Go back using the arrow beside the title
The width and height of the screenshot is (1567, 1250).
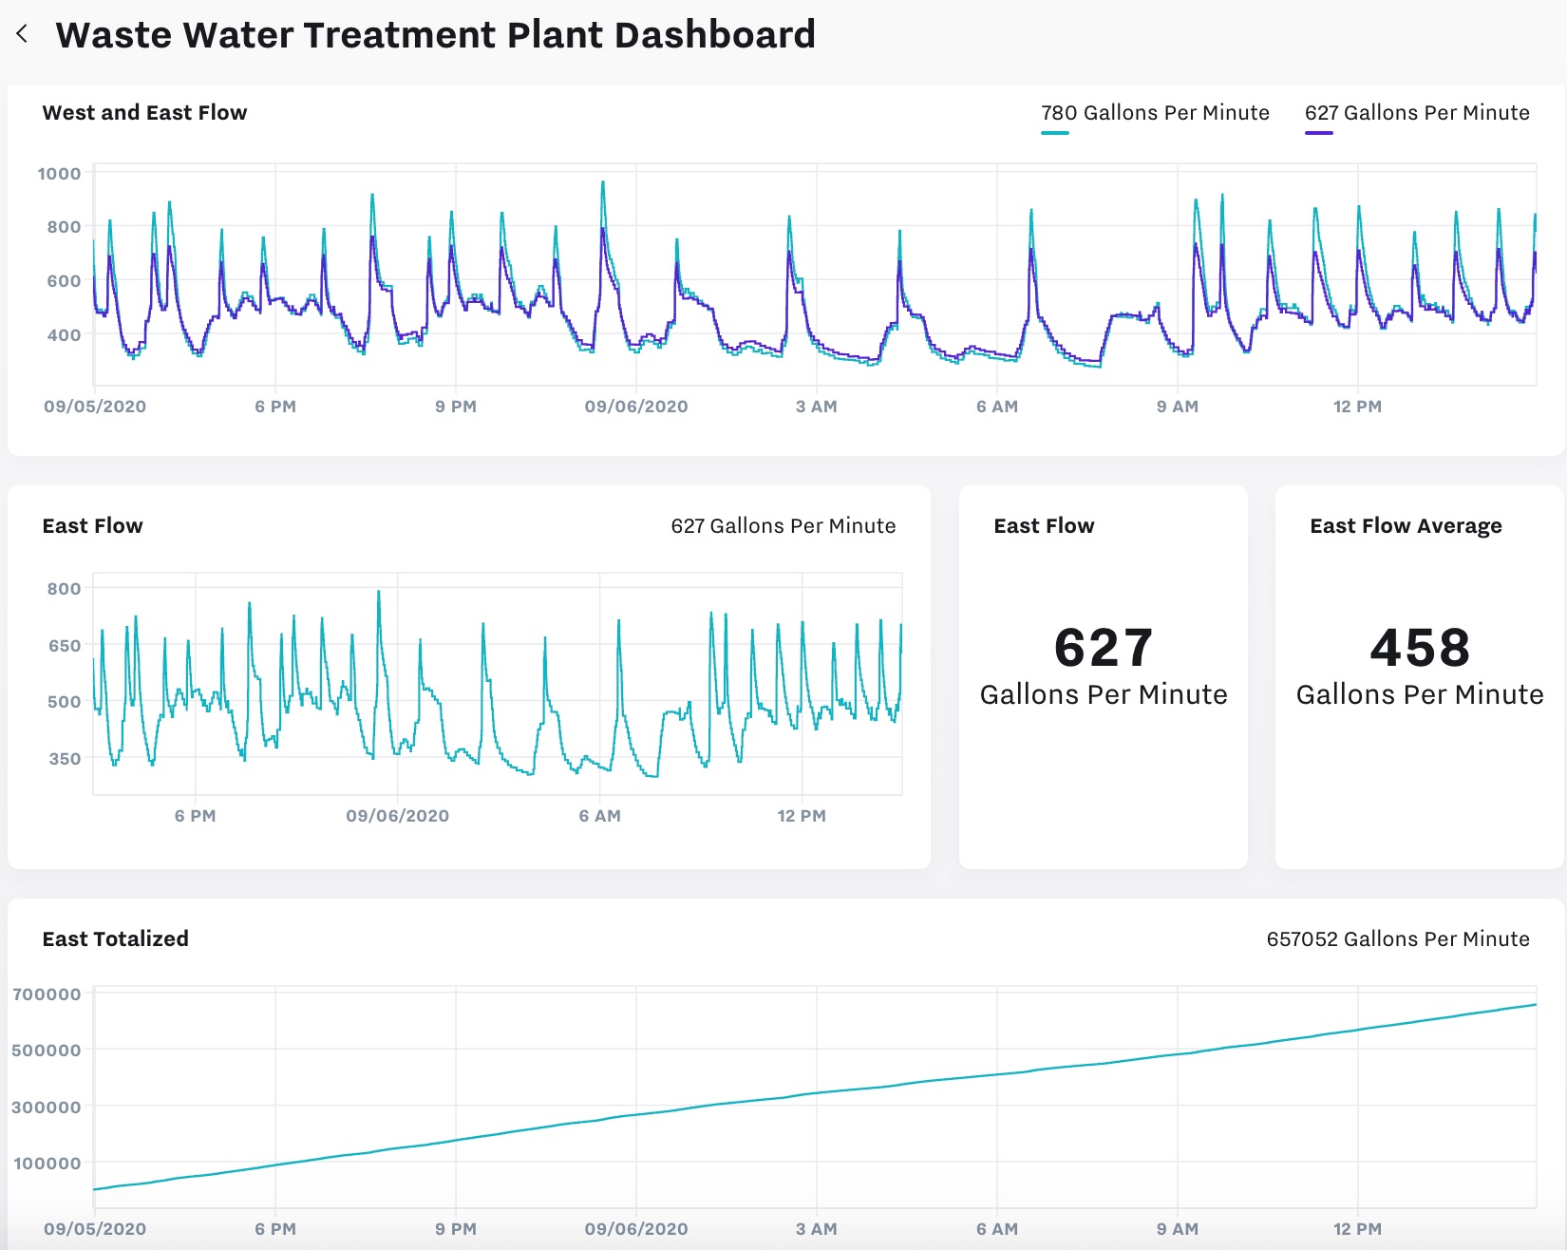[22, 34]
